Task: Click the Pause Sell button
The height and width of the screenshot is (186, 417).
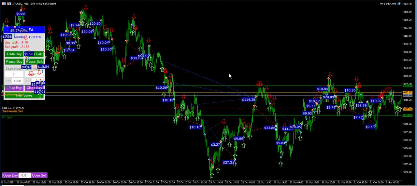Action: click(34, 61)
